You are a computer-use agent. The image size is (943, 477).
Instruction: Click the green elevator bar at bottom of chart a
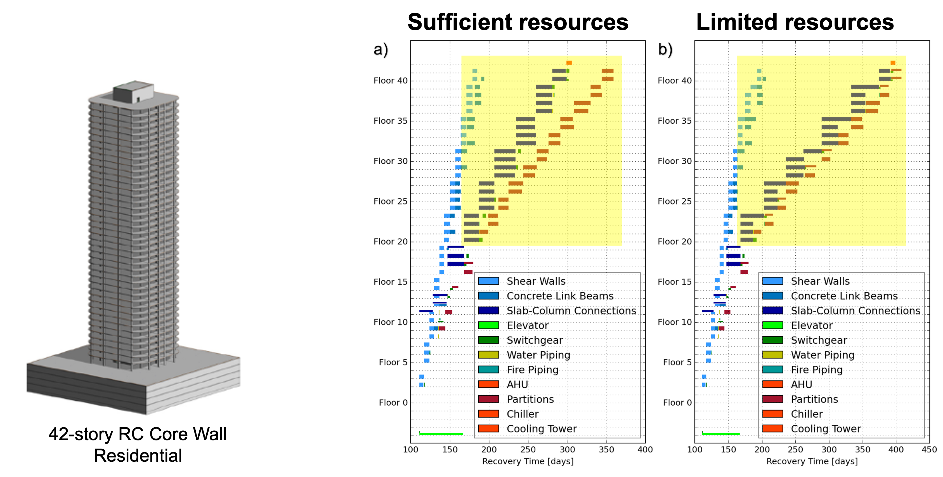click(441, 434)
